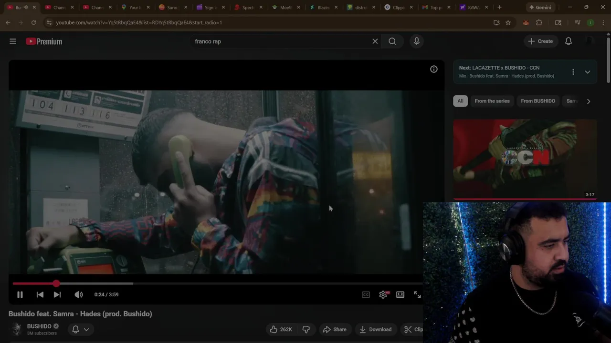
Task: Select 'From the series' filter chip
Action: pyautogui.click(x=492, y=101)
